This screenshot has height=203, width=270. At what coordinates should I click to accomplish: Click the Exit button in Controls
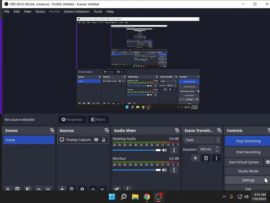[x=248, y=189]
